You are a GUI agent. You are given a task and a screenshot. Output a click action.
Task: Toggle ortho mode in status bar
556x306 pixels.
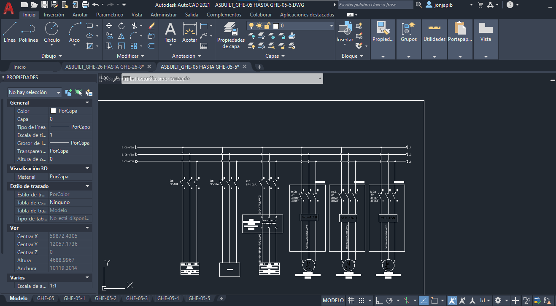(x=380, y=301)
